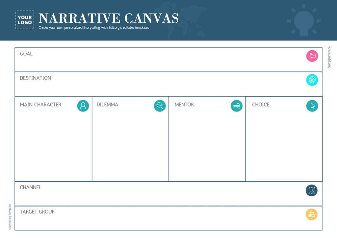
Task: Click the CHANNEL section label
Action: tap(31, 187)
